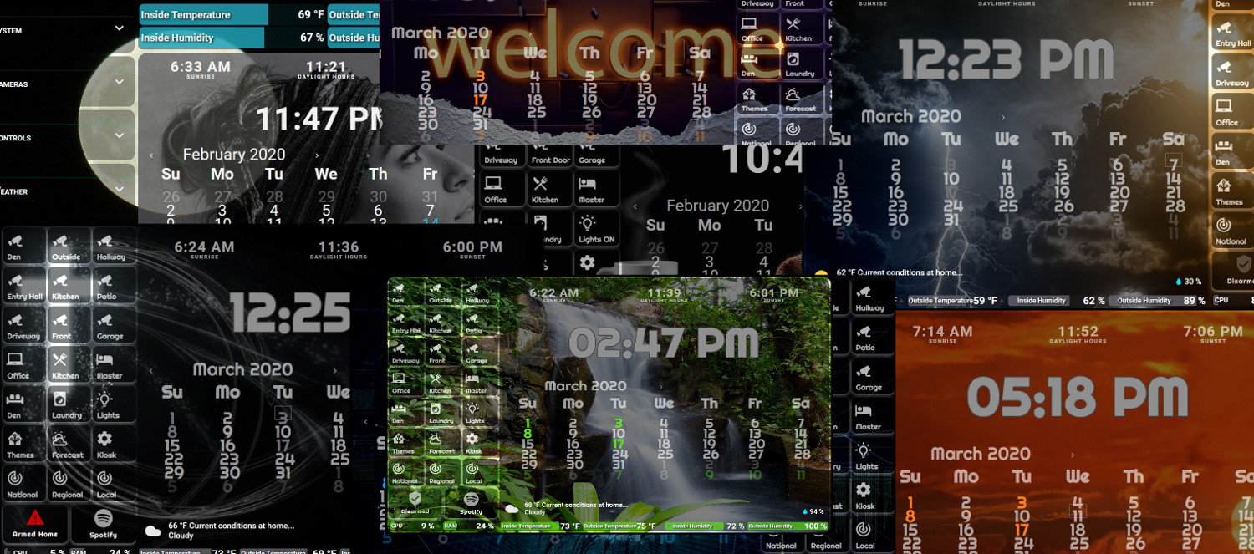Open Themes tile in the storm panel
Screen dimensions: 1254x554
[1232, 192]
